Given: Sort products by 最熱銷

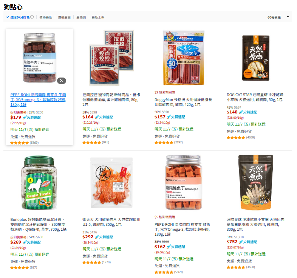Looking at the screenshot, I should pyautogui.click(x=81, y=17).
